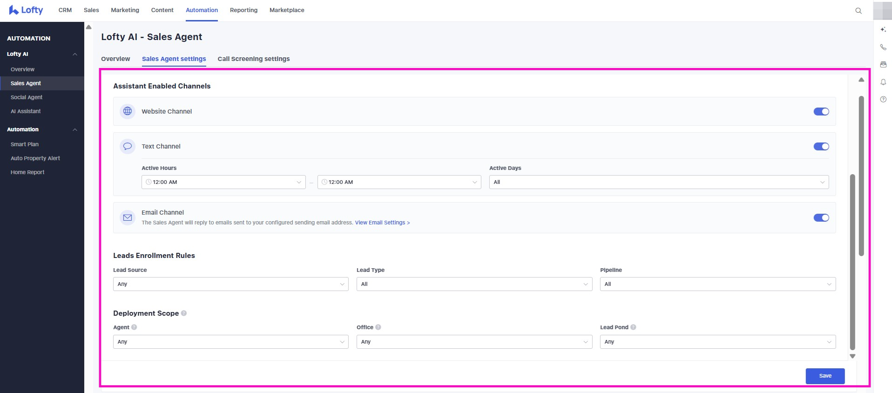This screenshot has width=892, height=393.
Task: Click the Lofty logo
Action: click(x=26, y=10)
